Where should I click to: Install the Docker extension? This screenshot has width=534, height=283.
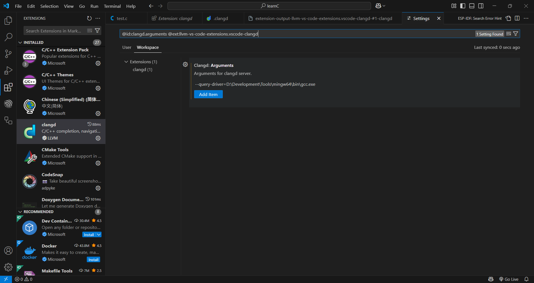(x=93, y=260)
